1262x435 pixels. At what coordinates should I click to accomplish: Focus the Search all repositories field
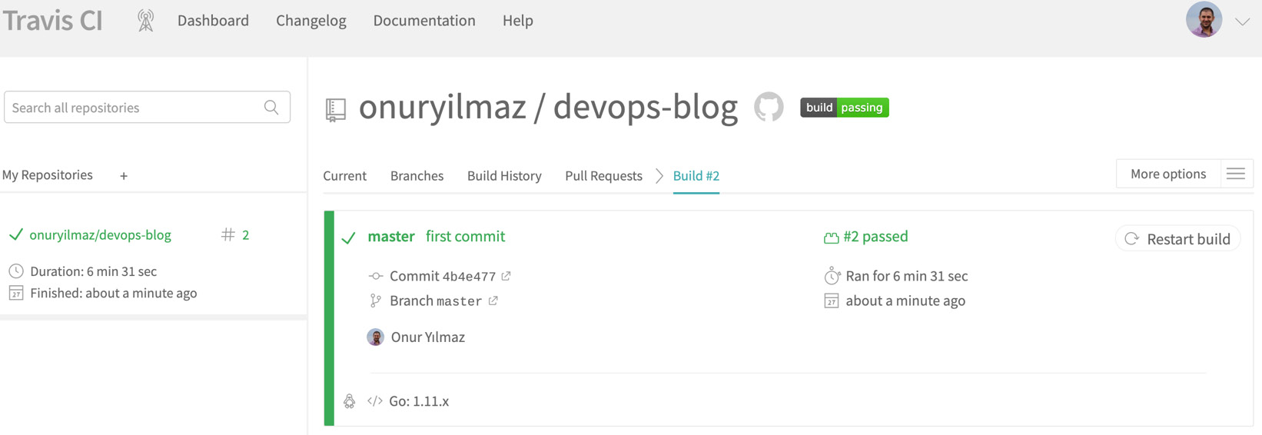pyautogui.click(x=147, y=108)
